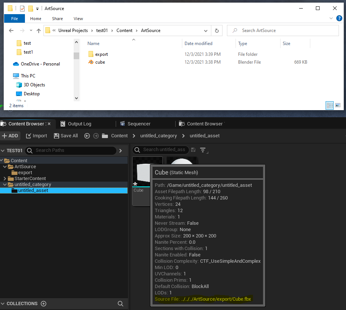The width and height of the screenshot is (346, 310).
Task: Open the View ribbon tab
Action: click(78, 18)
